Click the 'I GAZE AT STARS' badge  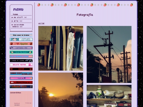click(21, 61)
